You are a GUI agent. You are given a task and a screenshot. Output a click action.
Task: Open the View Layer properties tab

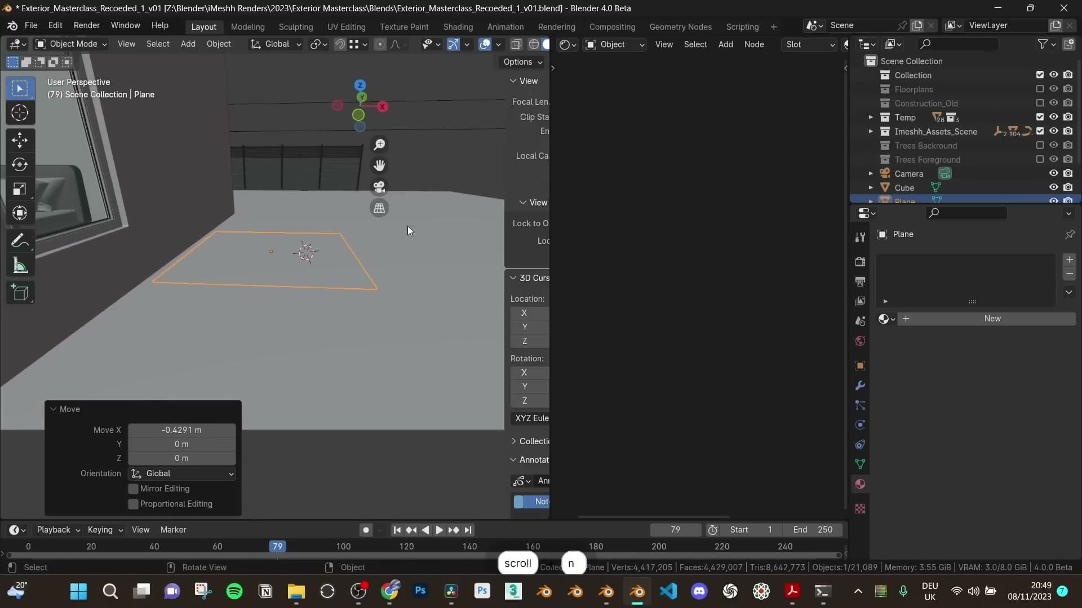click(860, 301)
